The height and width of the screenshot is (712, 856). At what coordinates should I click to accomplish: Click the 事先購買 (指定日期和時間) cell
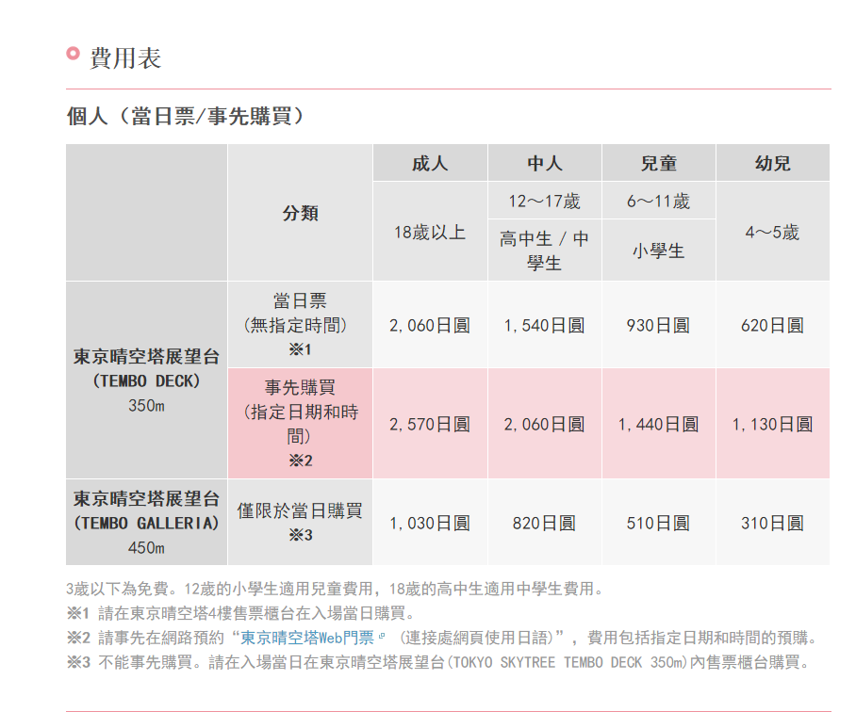pyautogui.click(x=300, y=423)
